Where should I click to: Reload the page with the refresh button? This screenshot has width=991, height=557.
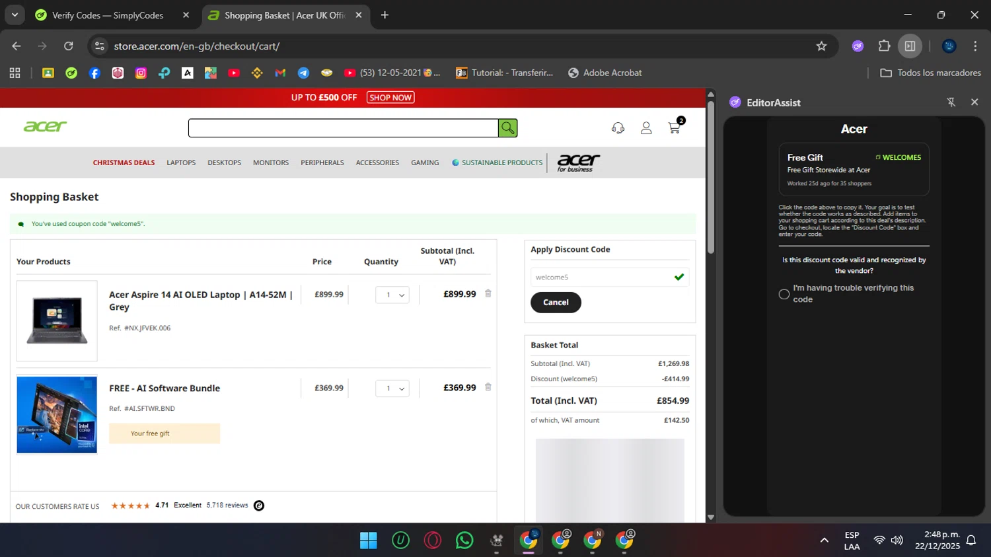pyautogui.click(x=68, y=46)
